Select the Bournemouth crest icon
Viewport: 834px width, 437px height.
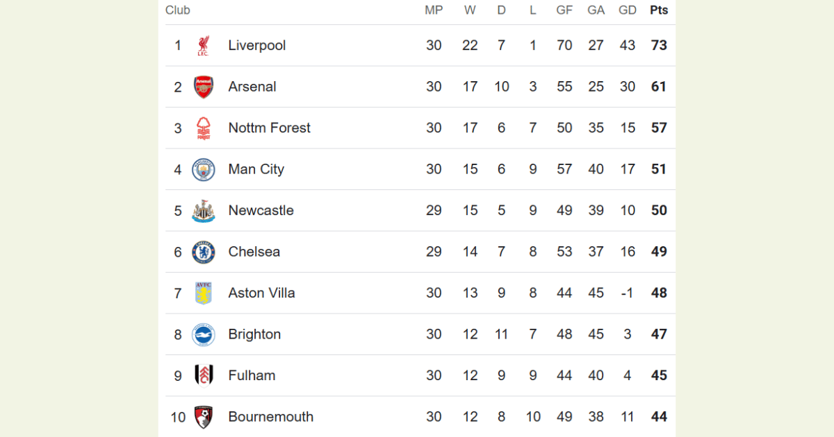click(203, 417)
